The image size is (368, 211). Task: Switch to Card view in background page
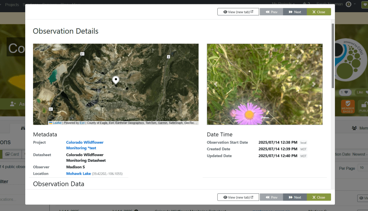point(12,154)
